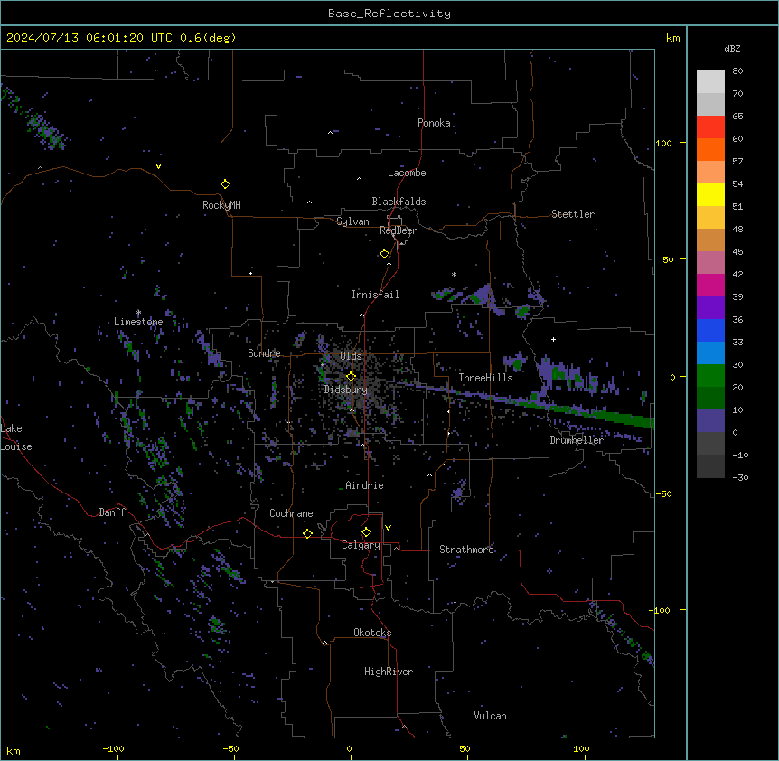The image size is (779, 761).
Task: Click the Strathmore label
Action: (x=466, y=550)
